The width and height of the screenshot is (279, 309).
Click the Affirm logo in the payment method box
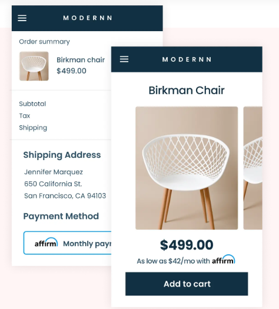tap(46, 242)
